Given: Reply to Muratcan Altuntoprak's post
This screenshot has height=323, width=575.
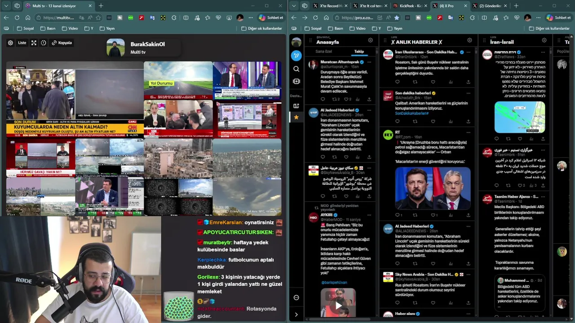Looking at the screenshot, I should point(323,99).
